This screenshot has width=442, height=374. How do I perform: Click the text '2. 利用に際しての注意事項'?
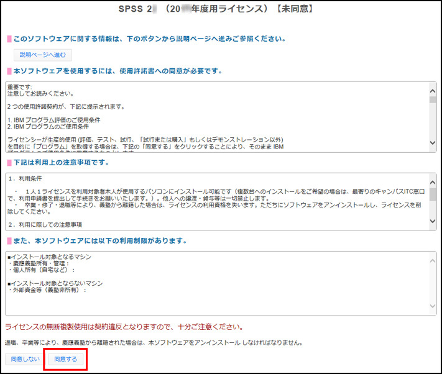tap(45, 225)
